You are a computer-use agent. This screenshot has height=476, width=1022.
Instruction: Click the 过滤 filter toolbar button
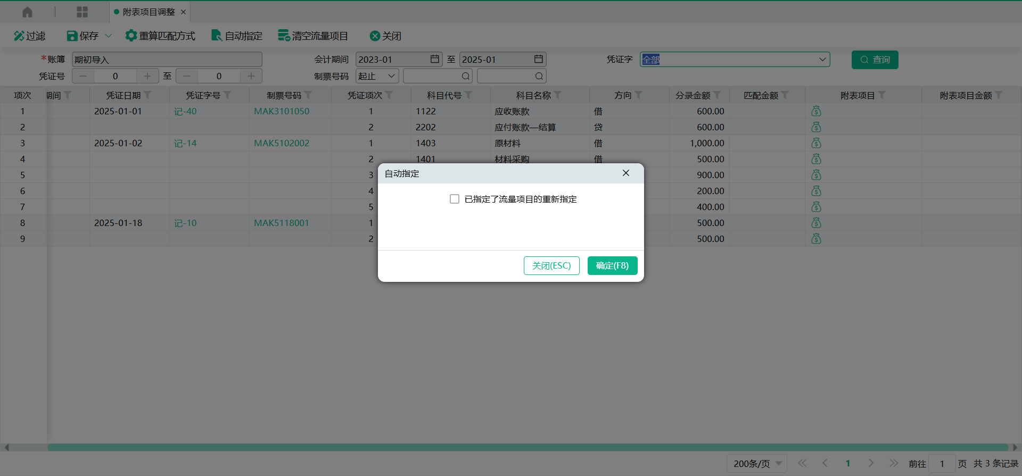pyautogui.click(x=30, y=36)
